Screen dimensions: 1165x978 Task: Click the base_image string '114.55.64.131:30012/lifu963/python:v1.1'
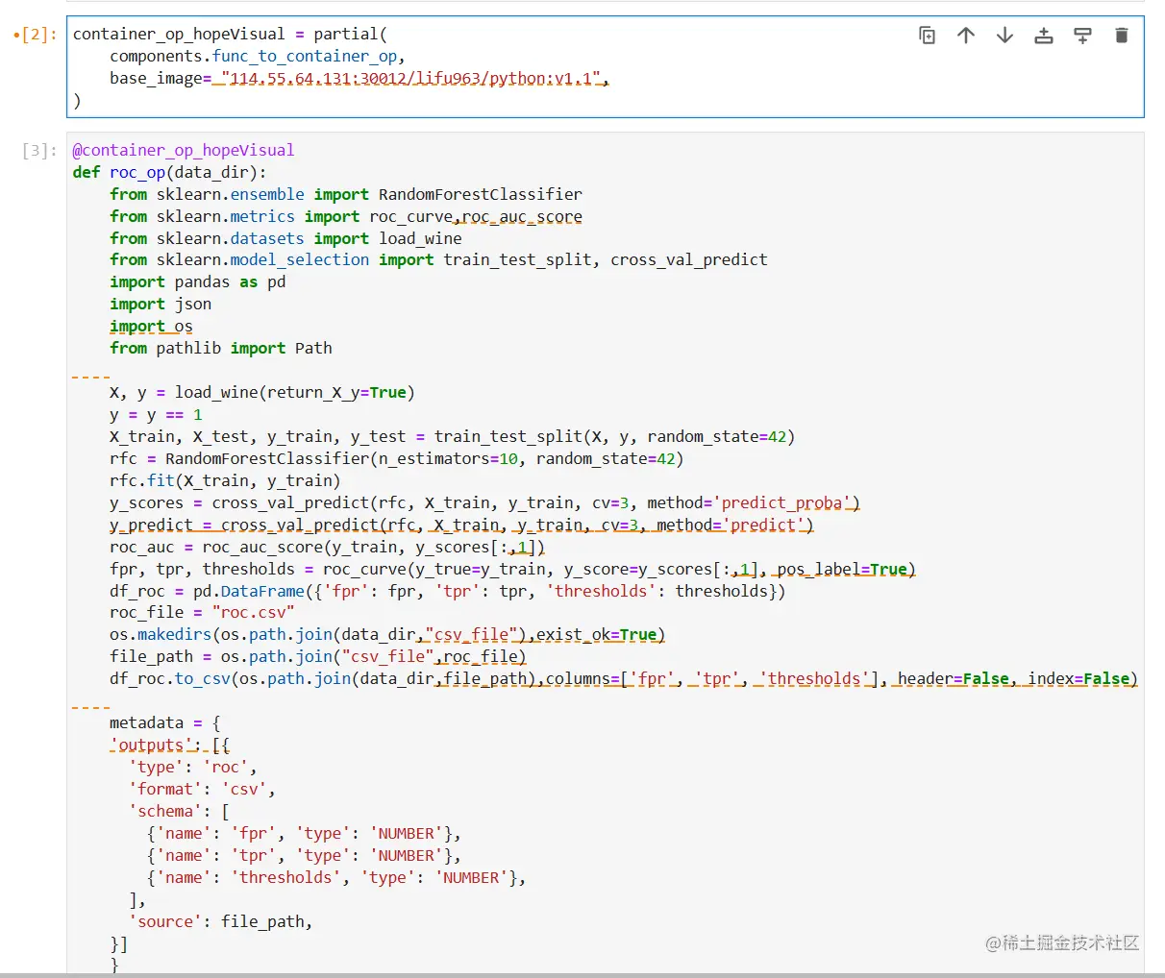[414, 79]
